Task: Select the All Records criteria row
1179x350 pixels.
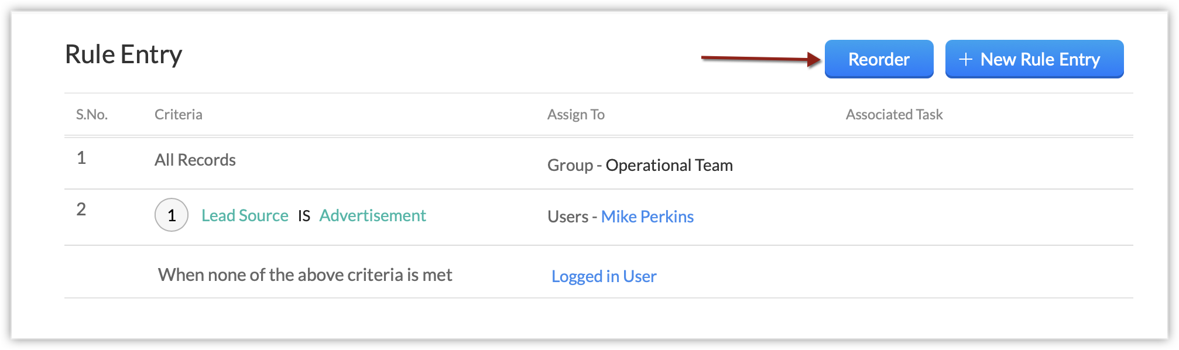Action: click(195, 160)
